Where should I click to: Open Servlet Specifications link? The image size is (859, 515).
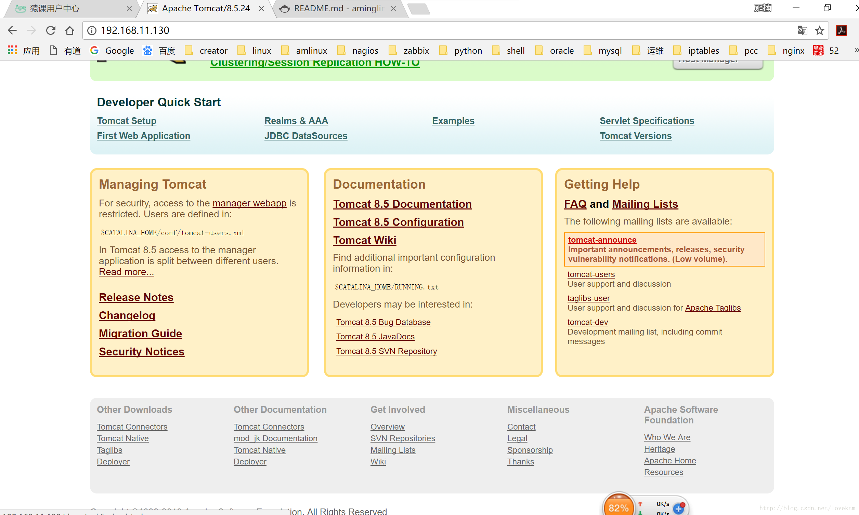647,121
